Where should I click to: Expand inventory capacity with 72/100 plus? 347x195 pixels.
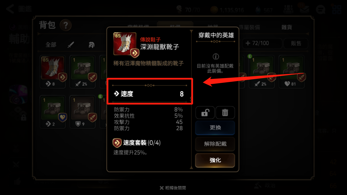click(x=261, y=43)
